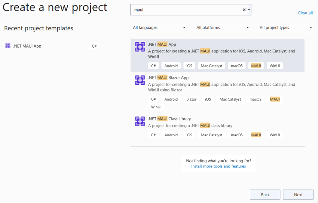Click MAUI tag under .NET MAUI App

click(x=256, y=66)
